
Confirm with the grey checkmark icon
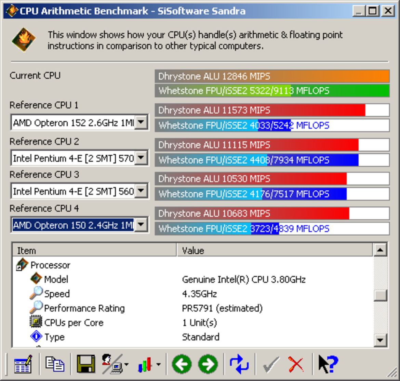271,365
